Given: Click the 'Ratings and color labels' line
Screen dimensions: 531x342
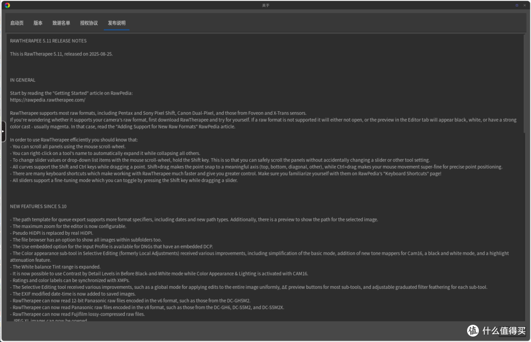Looking at the screenshot, I should [70, 280].
